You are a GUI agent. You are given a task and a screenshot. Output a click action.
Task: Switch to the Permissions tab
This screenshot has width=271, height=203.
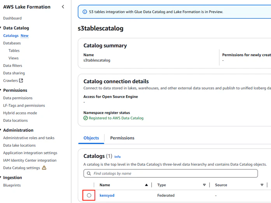pos(122,138)
